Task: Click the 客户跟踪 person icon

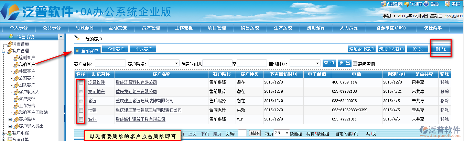Action: [x=9, y=133]
